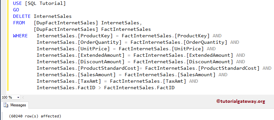Switch to the Messages tab
The image size is (274, 120).
tap(15, 105)
